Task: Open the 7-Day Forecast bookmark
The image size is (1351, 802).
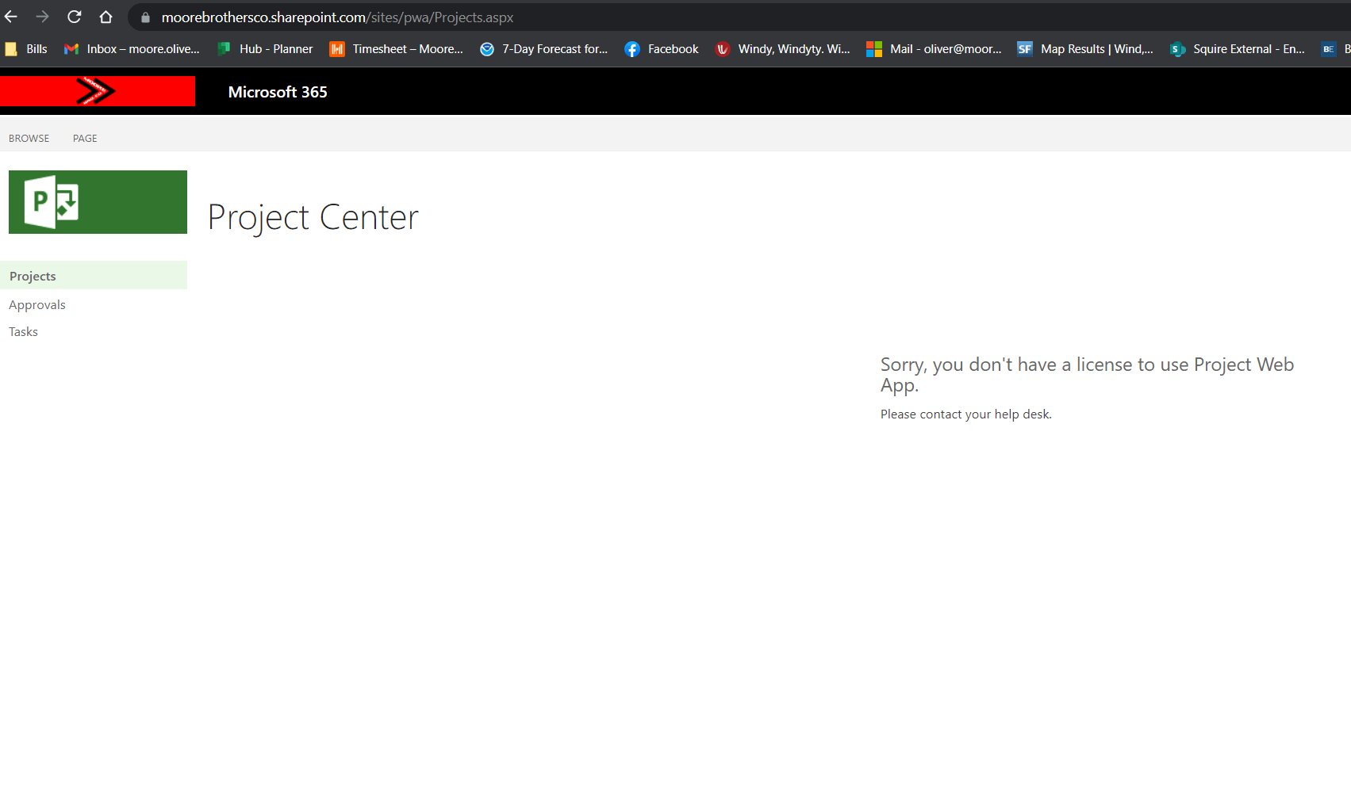Action: [544, 49]
